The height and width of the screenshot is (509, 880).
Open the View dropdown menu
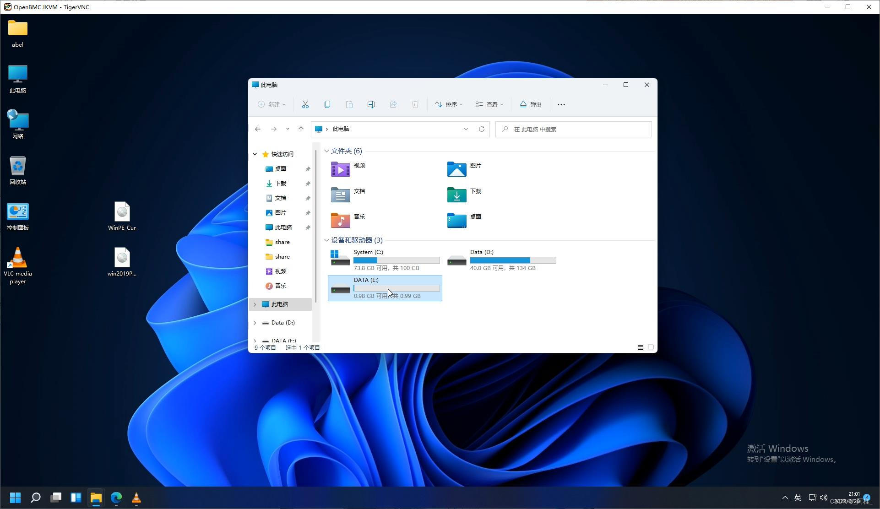[x=489, y=105]
